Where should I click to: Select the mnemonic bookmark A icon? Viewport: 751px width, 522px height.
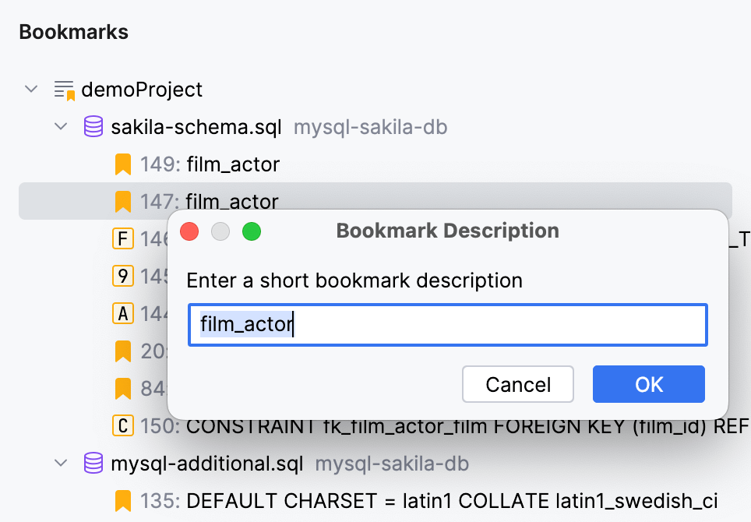[x=122, y=313]
